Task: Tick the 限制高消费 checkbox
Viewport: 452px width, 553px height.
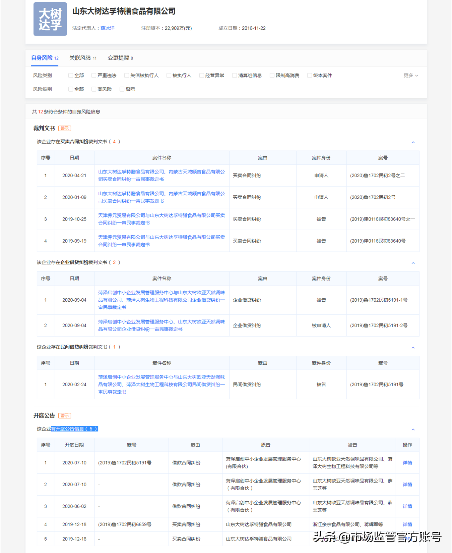Action: coord(272,76)
